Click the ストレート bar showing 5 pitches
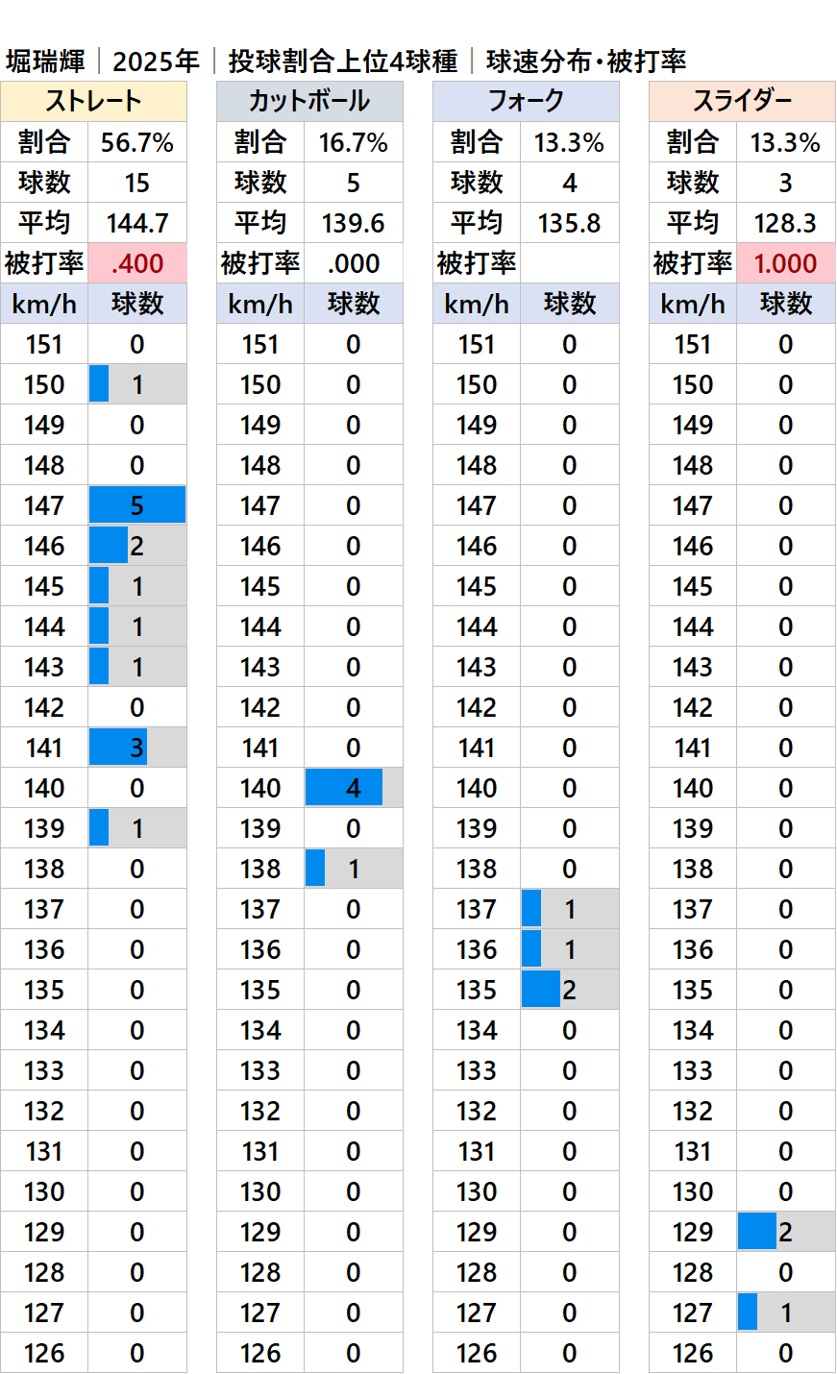The height and width of the screenshot is (1374, 837). click(x=137, y=505)
